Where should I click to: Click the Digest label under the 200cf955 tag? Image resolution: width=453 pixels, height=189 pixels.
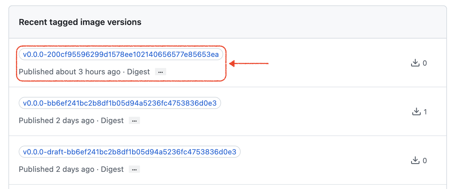point(138,72)
